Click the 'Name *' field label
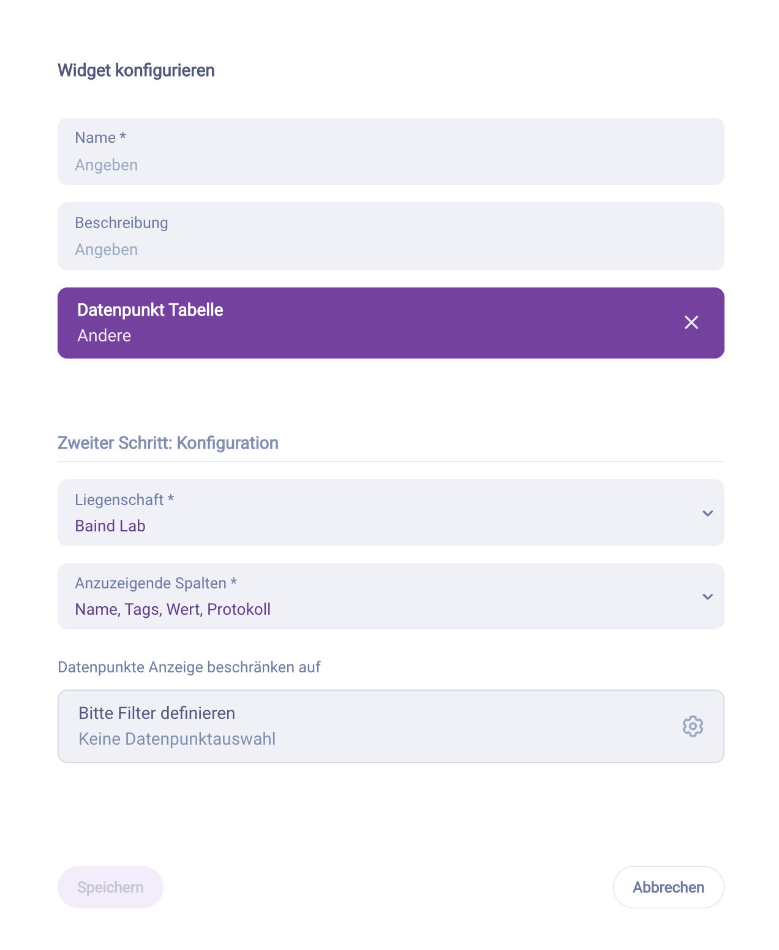Image resolution: width=779 pixels, height=950 pixels. coord(100,138)
